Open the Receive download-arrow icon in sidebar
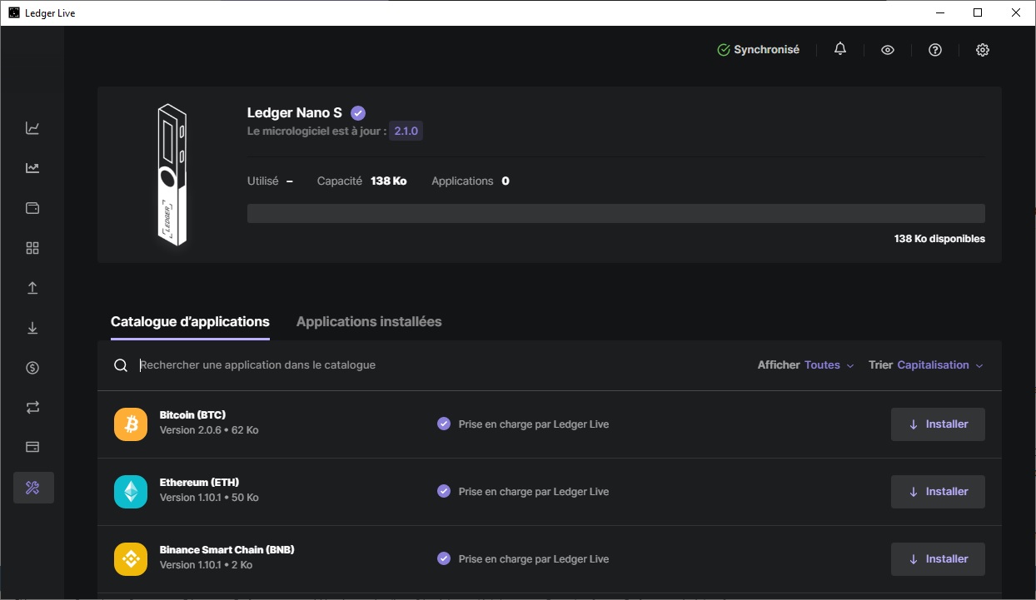Viewport: 1036px width, 600px height. [32, 328]
